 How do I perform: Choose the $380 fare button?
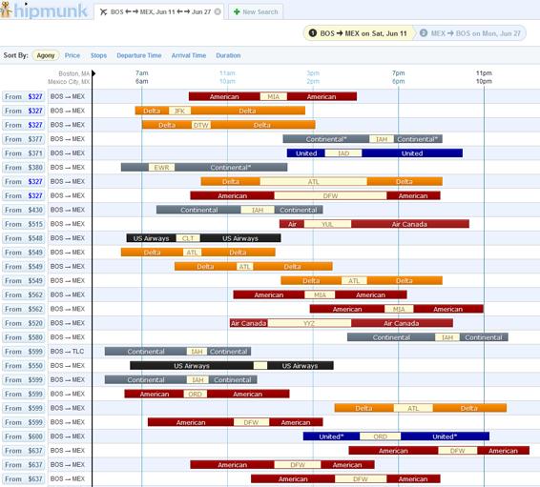pyautogui.click(x=24, y=168)
